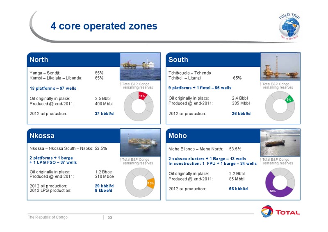Click 'Nkossa – Nkossa South – Nsoko:' label

61,148
